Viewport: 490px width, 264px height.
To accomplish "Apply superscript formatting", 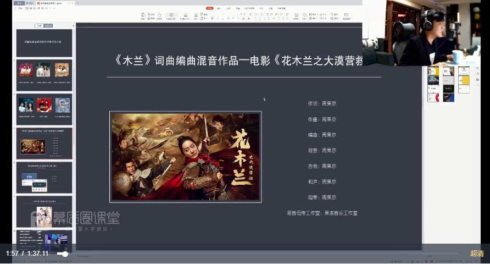I will coord(233,18).
